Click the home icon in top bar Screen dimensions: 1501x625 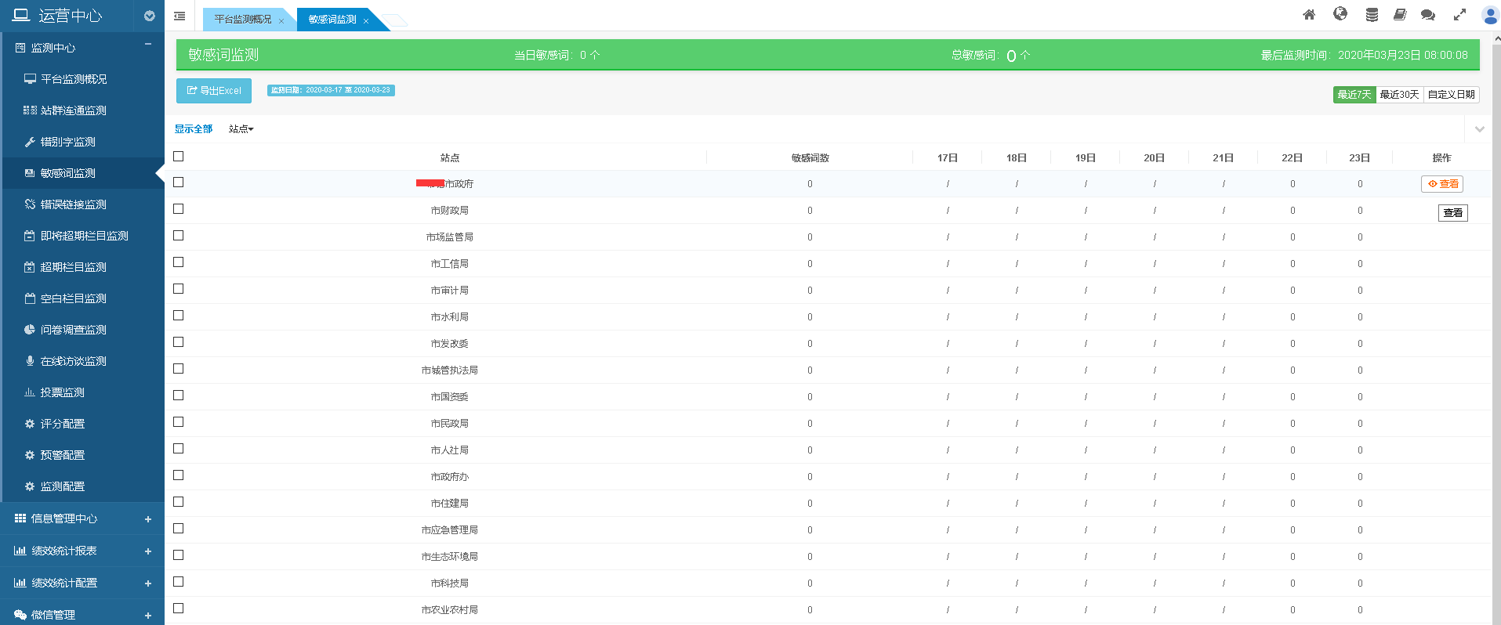point(1309,15)
